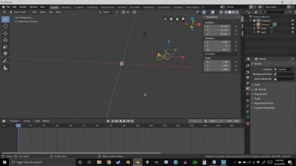
Task: Open the XYZ Euler rotation mode dropdown
Action: 222,54
